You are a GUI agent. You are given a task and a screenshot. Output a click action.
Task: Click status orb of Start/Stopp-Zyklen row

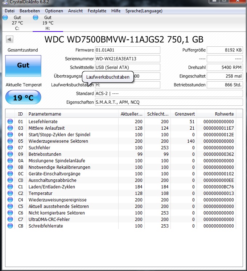[10, 134]
